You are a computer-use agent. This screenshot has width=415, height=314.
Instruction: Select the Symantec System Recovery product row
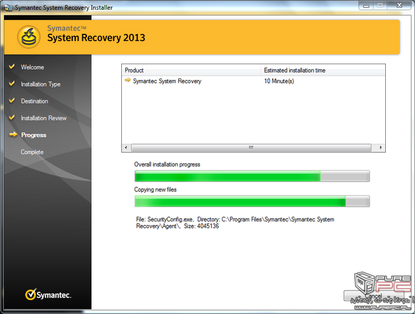(x=254, y=81)
